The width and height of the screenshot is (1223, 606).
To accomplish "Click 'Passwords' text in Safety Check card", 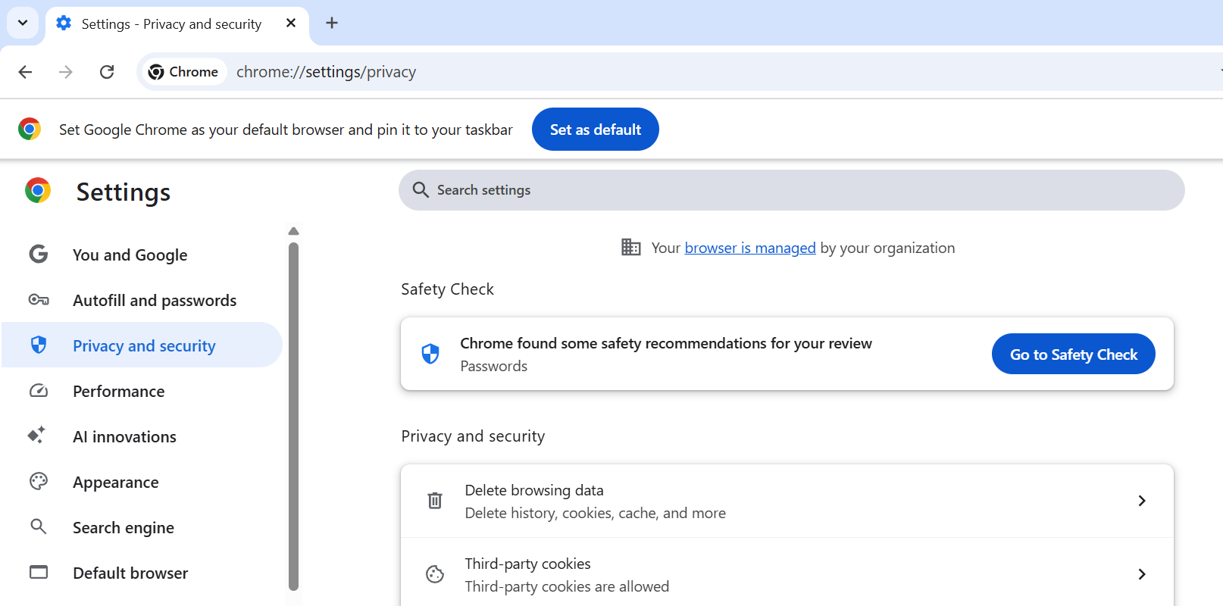I will pyautogui.click(x=494, y=366).
